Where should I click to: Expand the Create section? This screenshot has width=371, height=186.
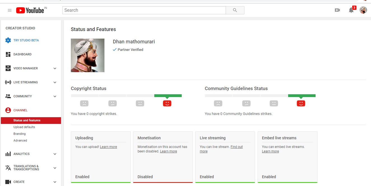(x=55, y=182)
